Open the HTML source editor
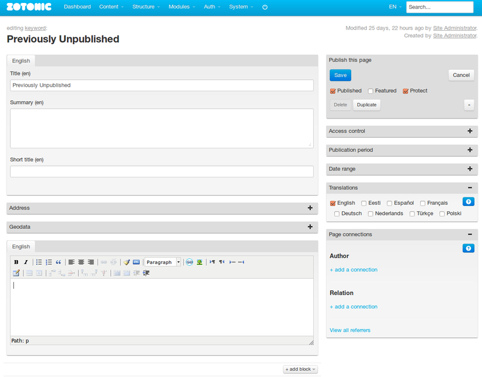This screenshot has height=377, width=482. [136, 262]
